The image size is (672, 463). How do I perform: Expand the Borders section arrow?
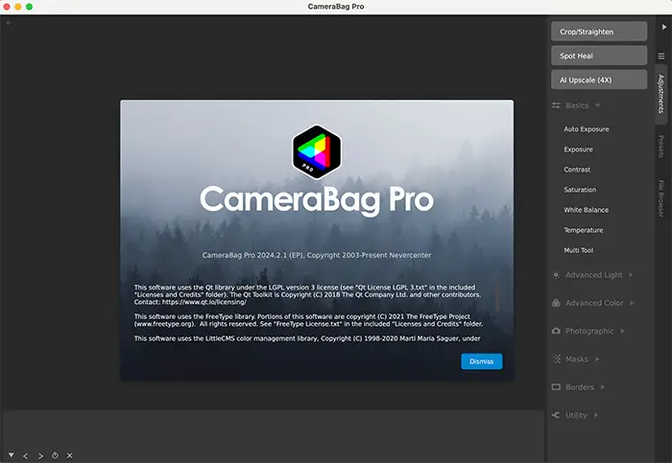click(603, 387)
